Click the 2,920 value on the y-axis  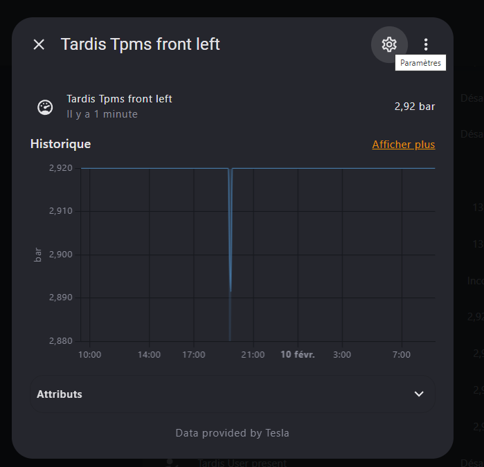click(60, 168)
